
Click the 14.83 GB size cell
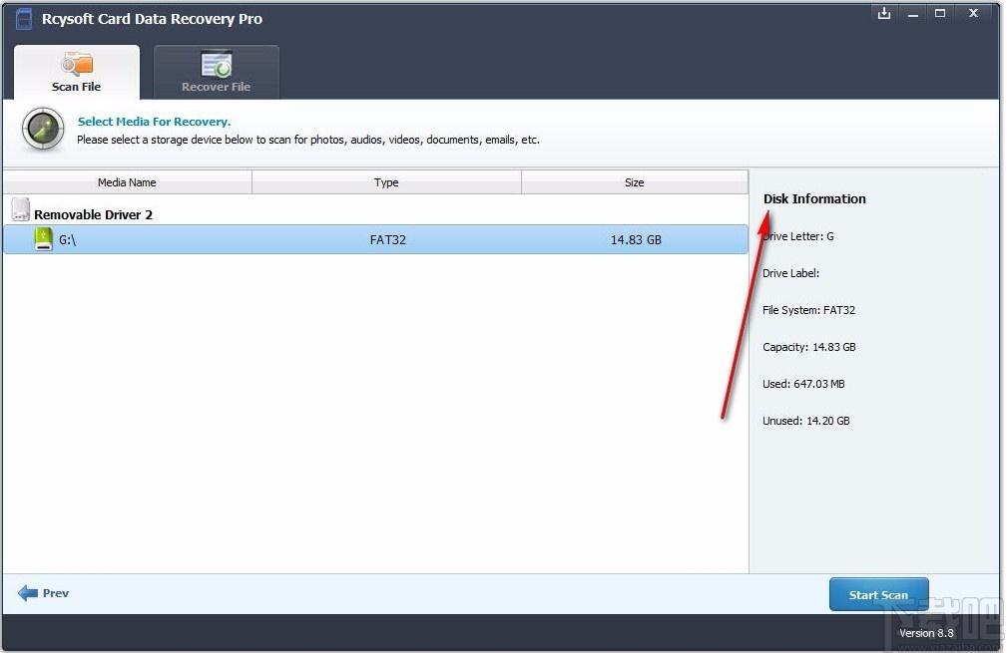tap(636, 240)
